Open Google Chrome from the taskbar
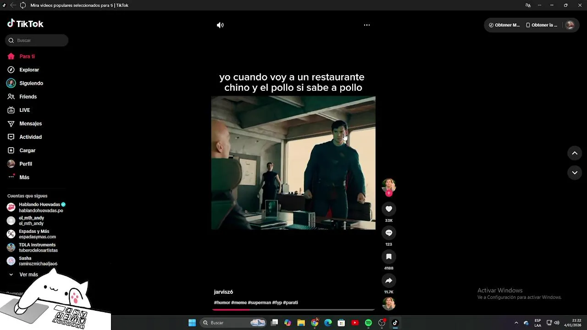The image size is (587, 330). 315,323
